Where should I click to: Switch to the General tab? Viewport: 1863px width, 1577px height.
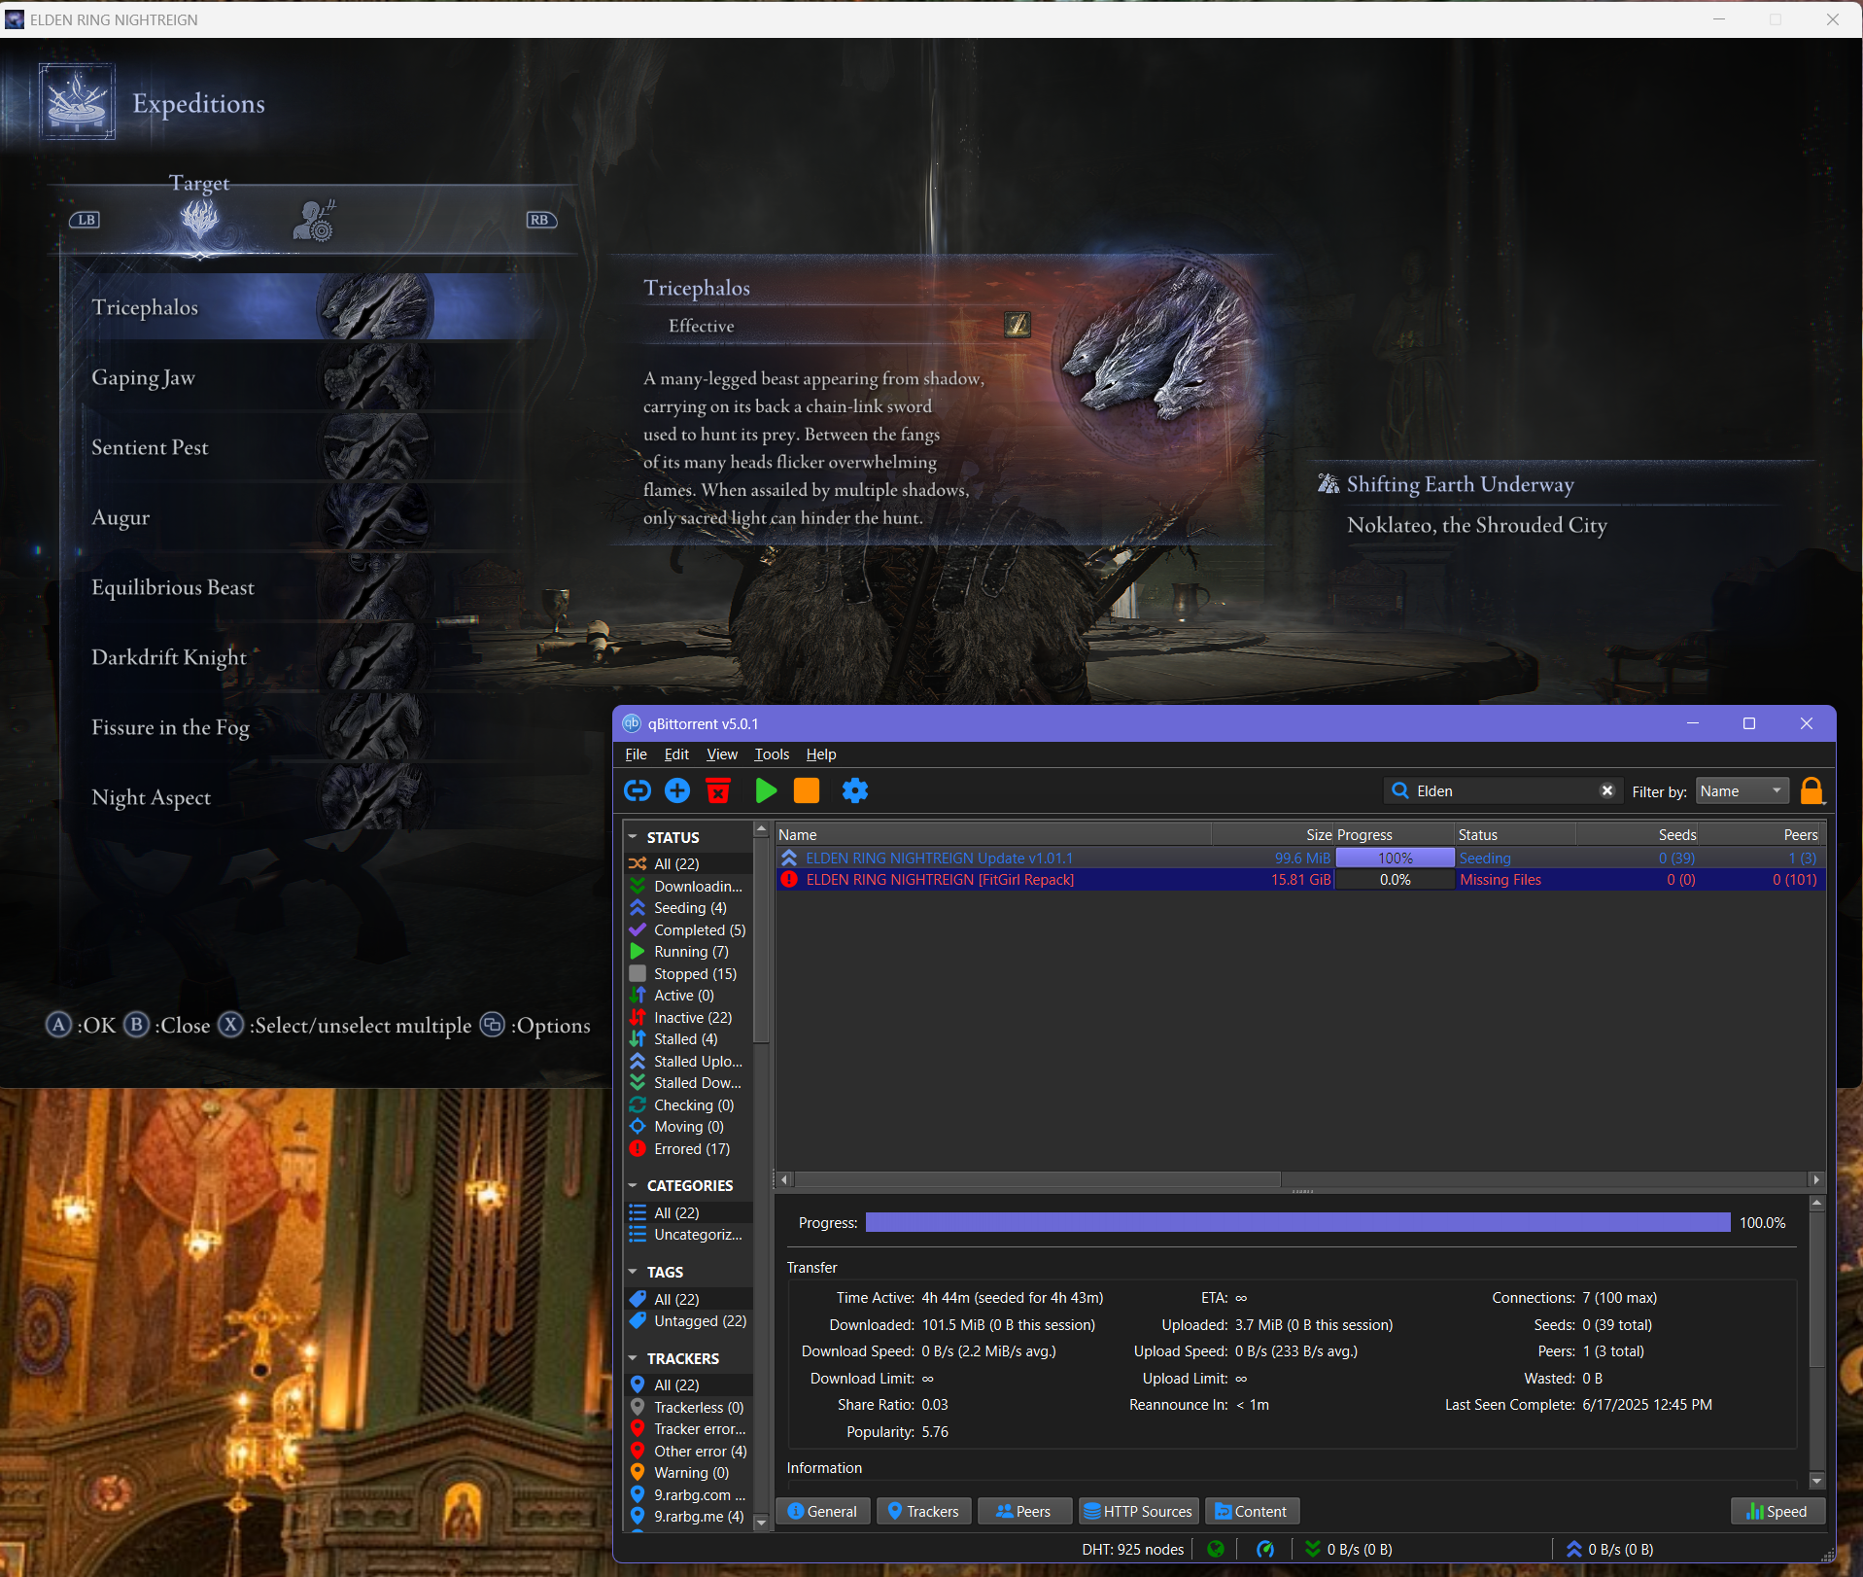click(823, 1511)
